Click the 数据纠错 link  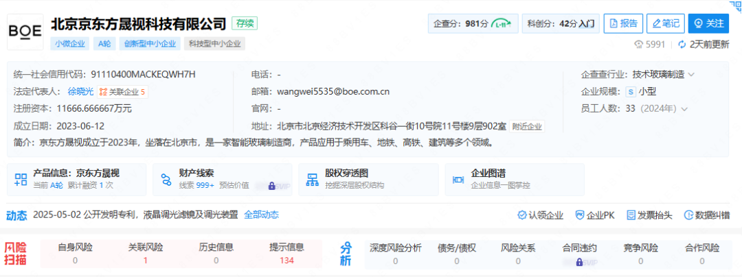tap(706, 215)
